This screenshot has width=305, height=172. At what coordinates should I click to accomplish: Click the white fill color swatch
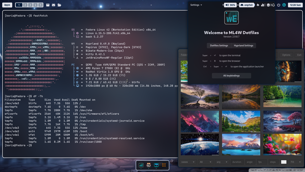[x=284, y=162]
